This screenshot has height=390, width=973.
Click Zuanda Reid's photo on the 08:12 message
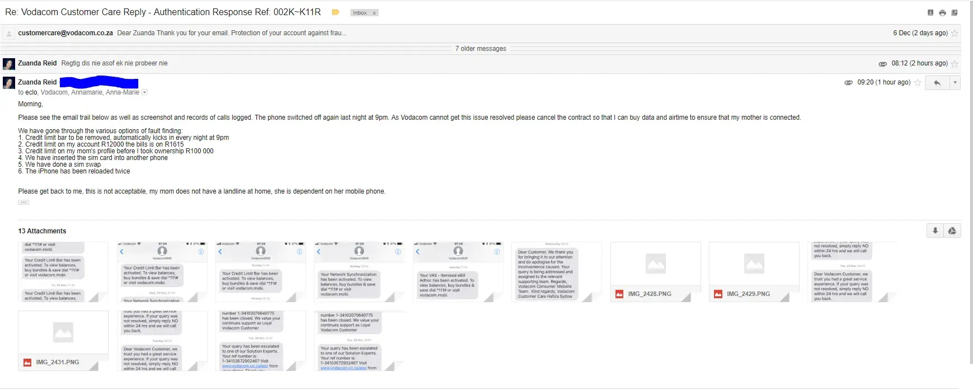pos(8,64)
